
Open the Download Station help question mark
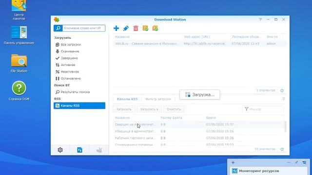point(260,19)
